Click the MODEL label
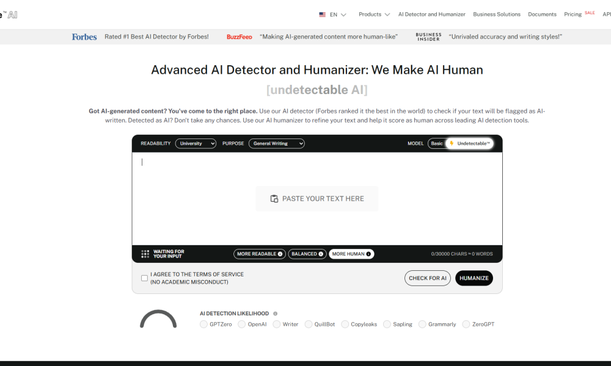Screen dimensions: 611x366 (415, 143)
